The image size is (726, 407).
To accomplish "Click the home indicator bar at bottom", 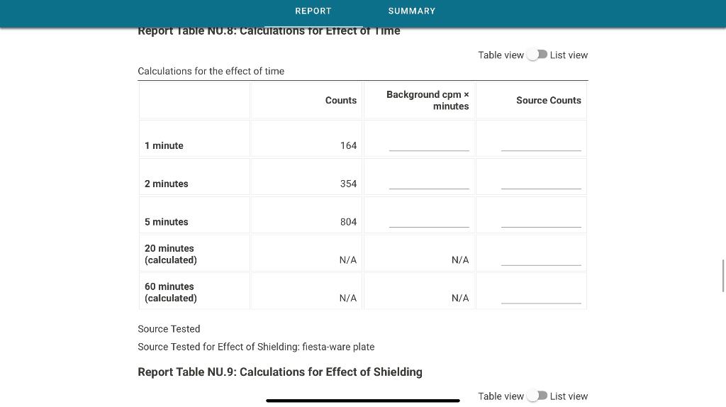I will (363, 401).
